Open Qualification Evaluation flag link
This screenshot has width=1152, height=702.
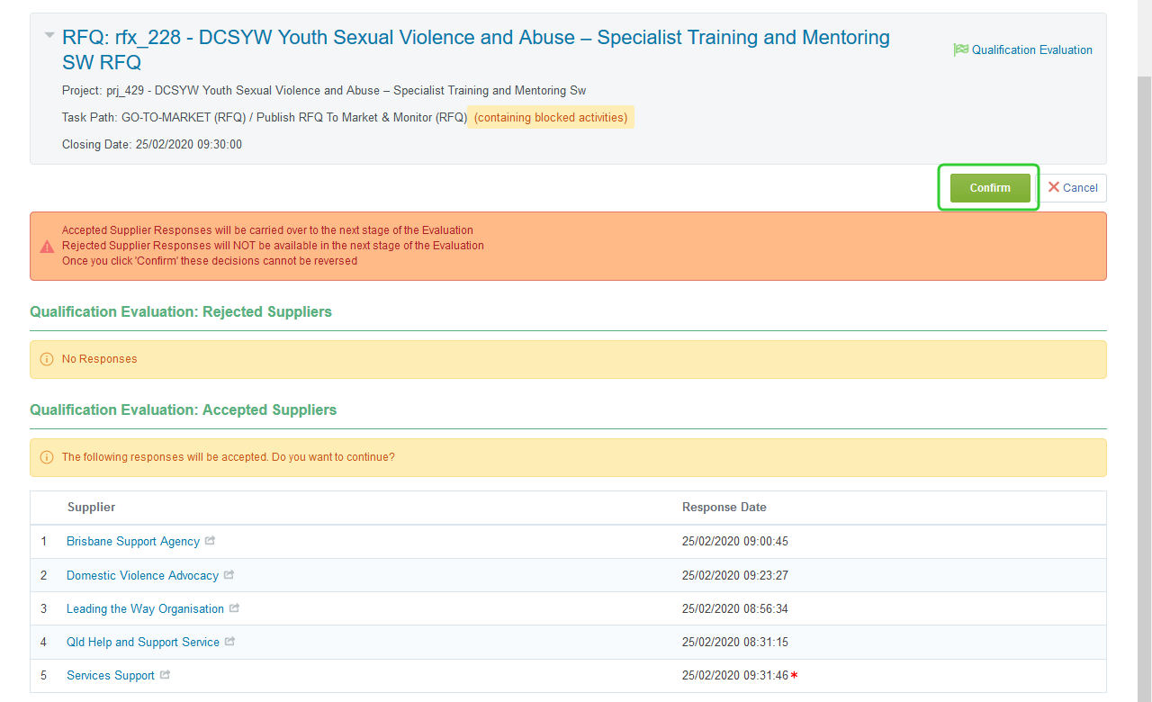[1023, 50]
